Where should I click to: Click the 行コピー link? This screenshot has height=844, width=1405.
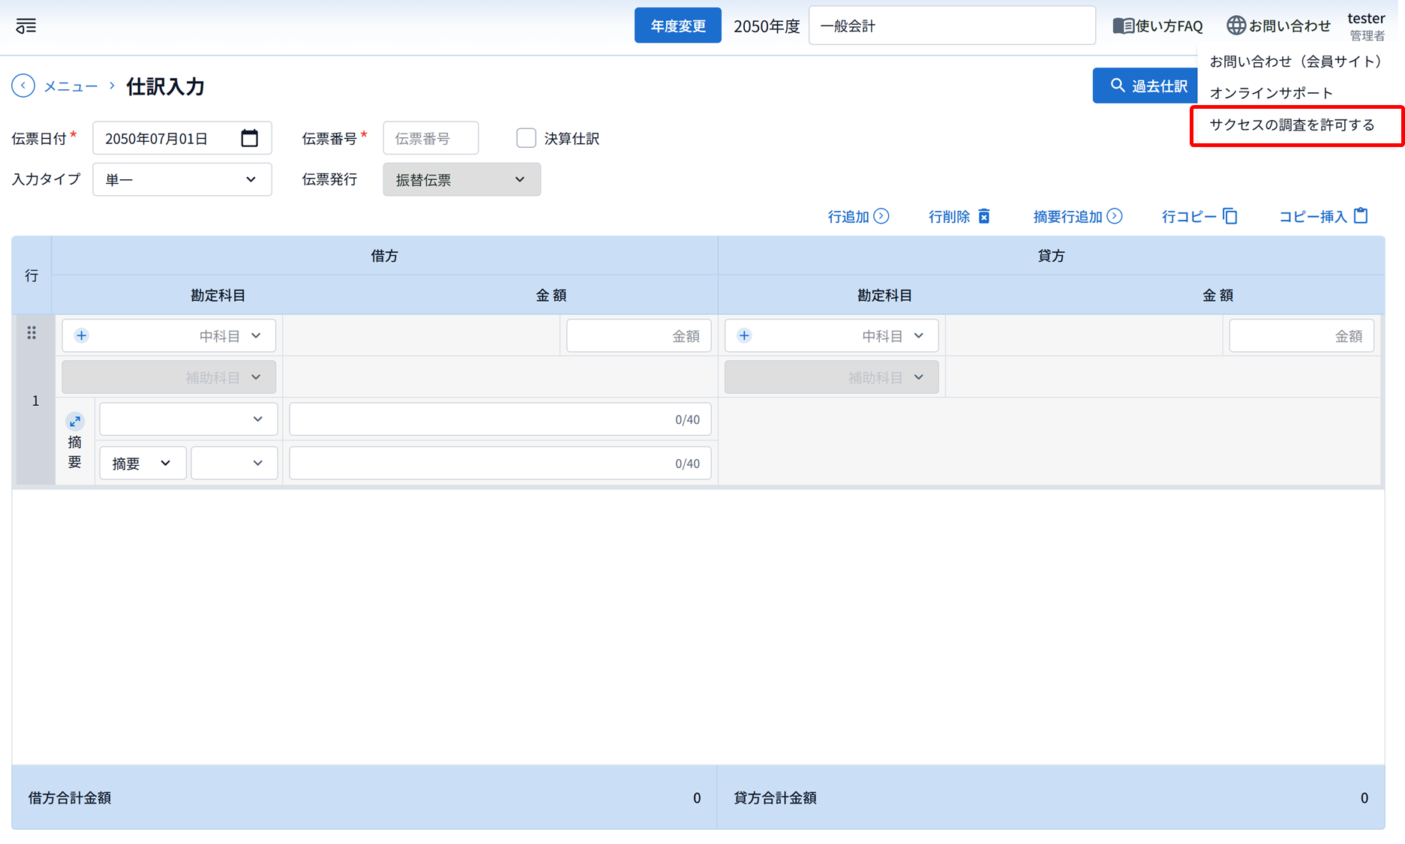click(x=1199, y=216)
